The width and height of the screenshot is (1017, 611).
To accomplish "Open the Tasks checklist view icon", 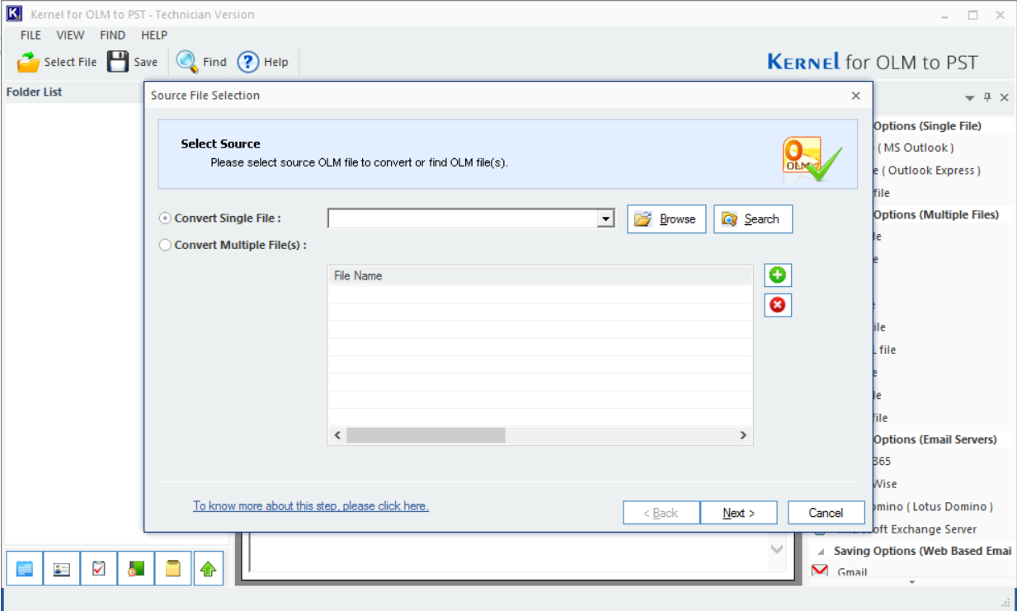I will click(x=99, y=569).
